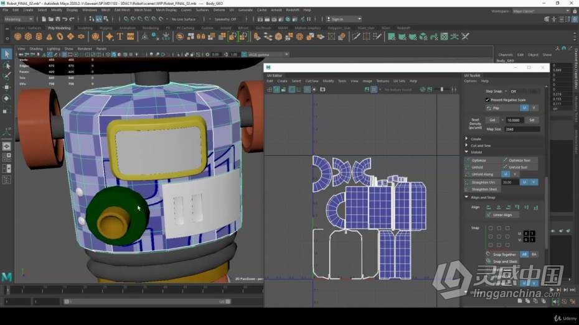Click the Texel Density Set button
Screen dimensions: 579x325
coord(532,120)
